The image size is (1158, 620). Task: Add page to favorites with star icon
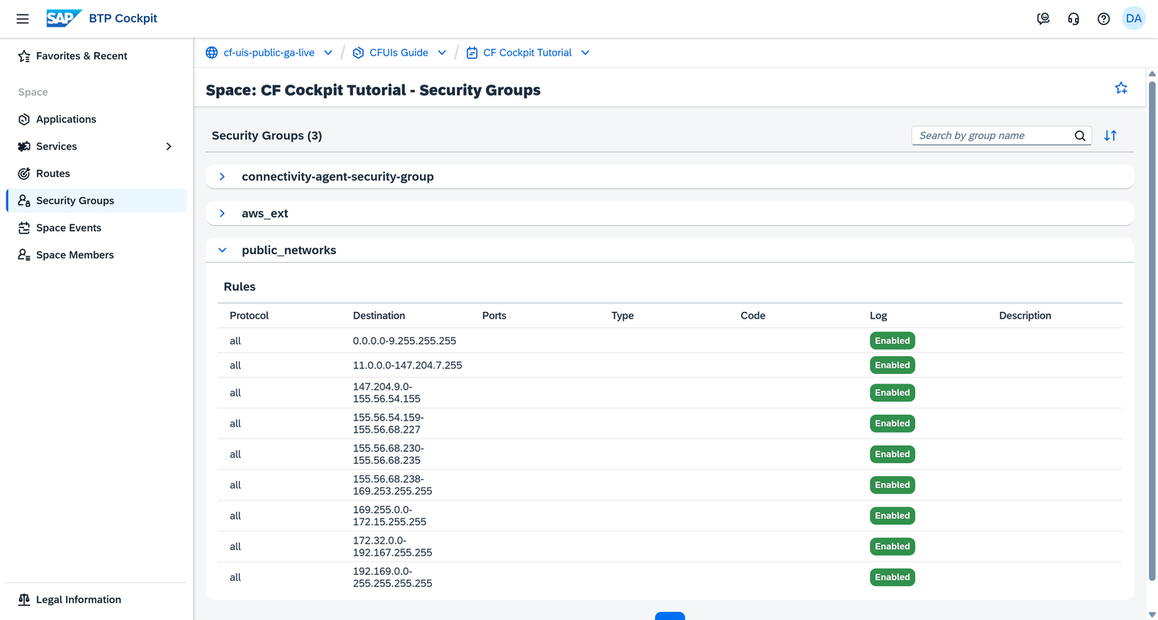1121,88
